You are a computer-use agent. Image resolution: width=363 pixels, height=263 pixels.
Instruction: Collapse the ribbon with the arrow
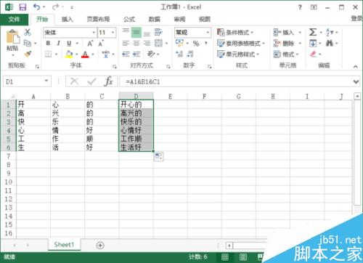pyautogui.click(x=356, y=66)
